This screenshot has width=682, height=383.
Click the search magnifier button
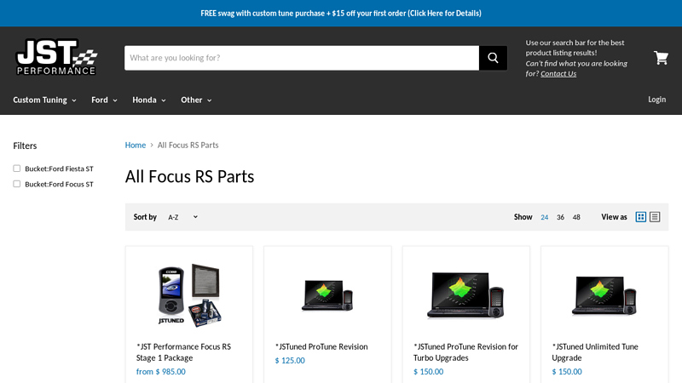coord(493,58)
